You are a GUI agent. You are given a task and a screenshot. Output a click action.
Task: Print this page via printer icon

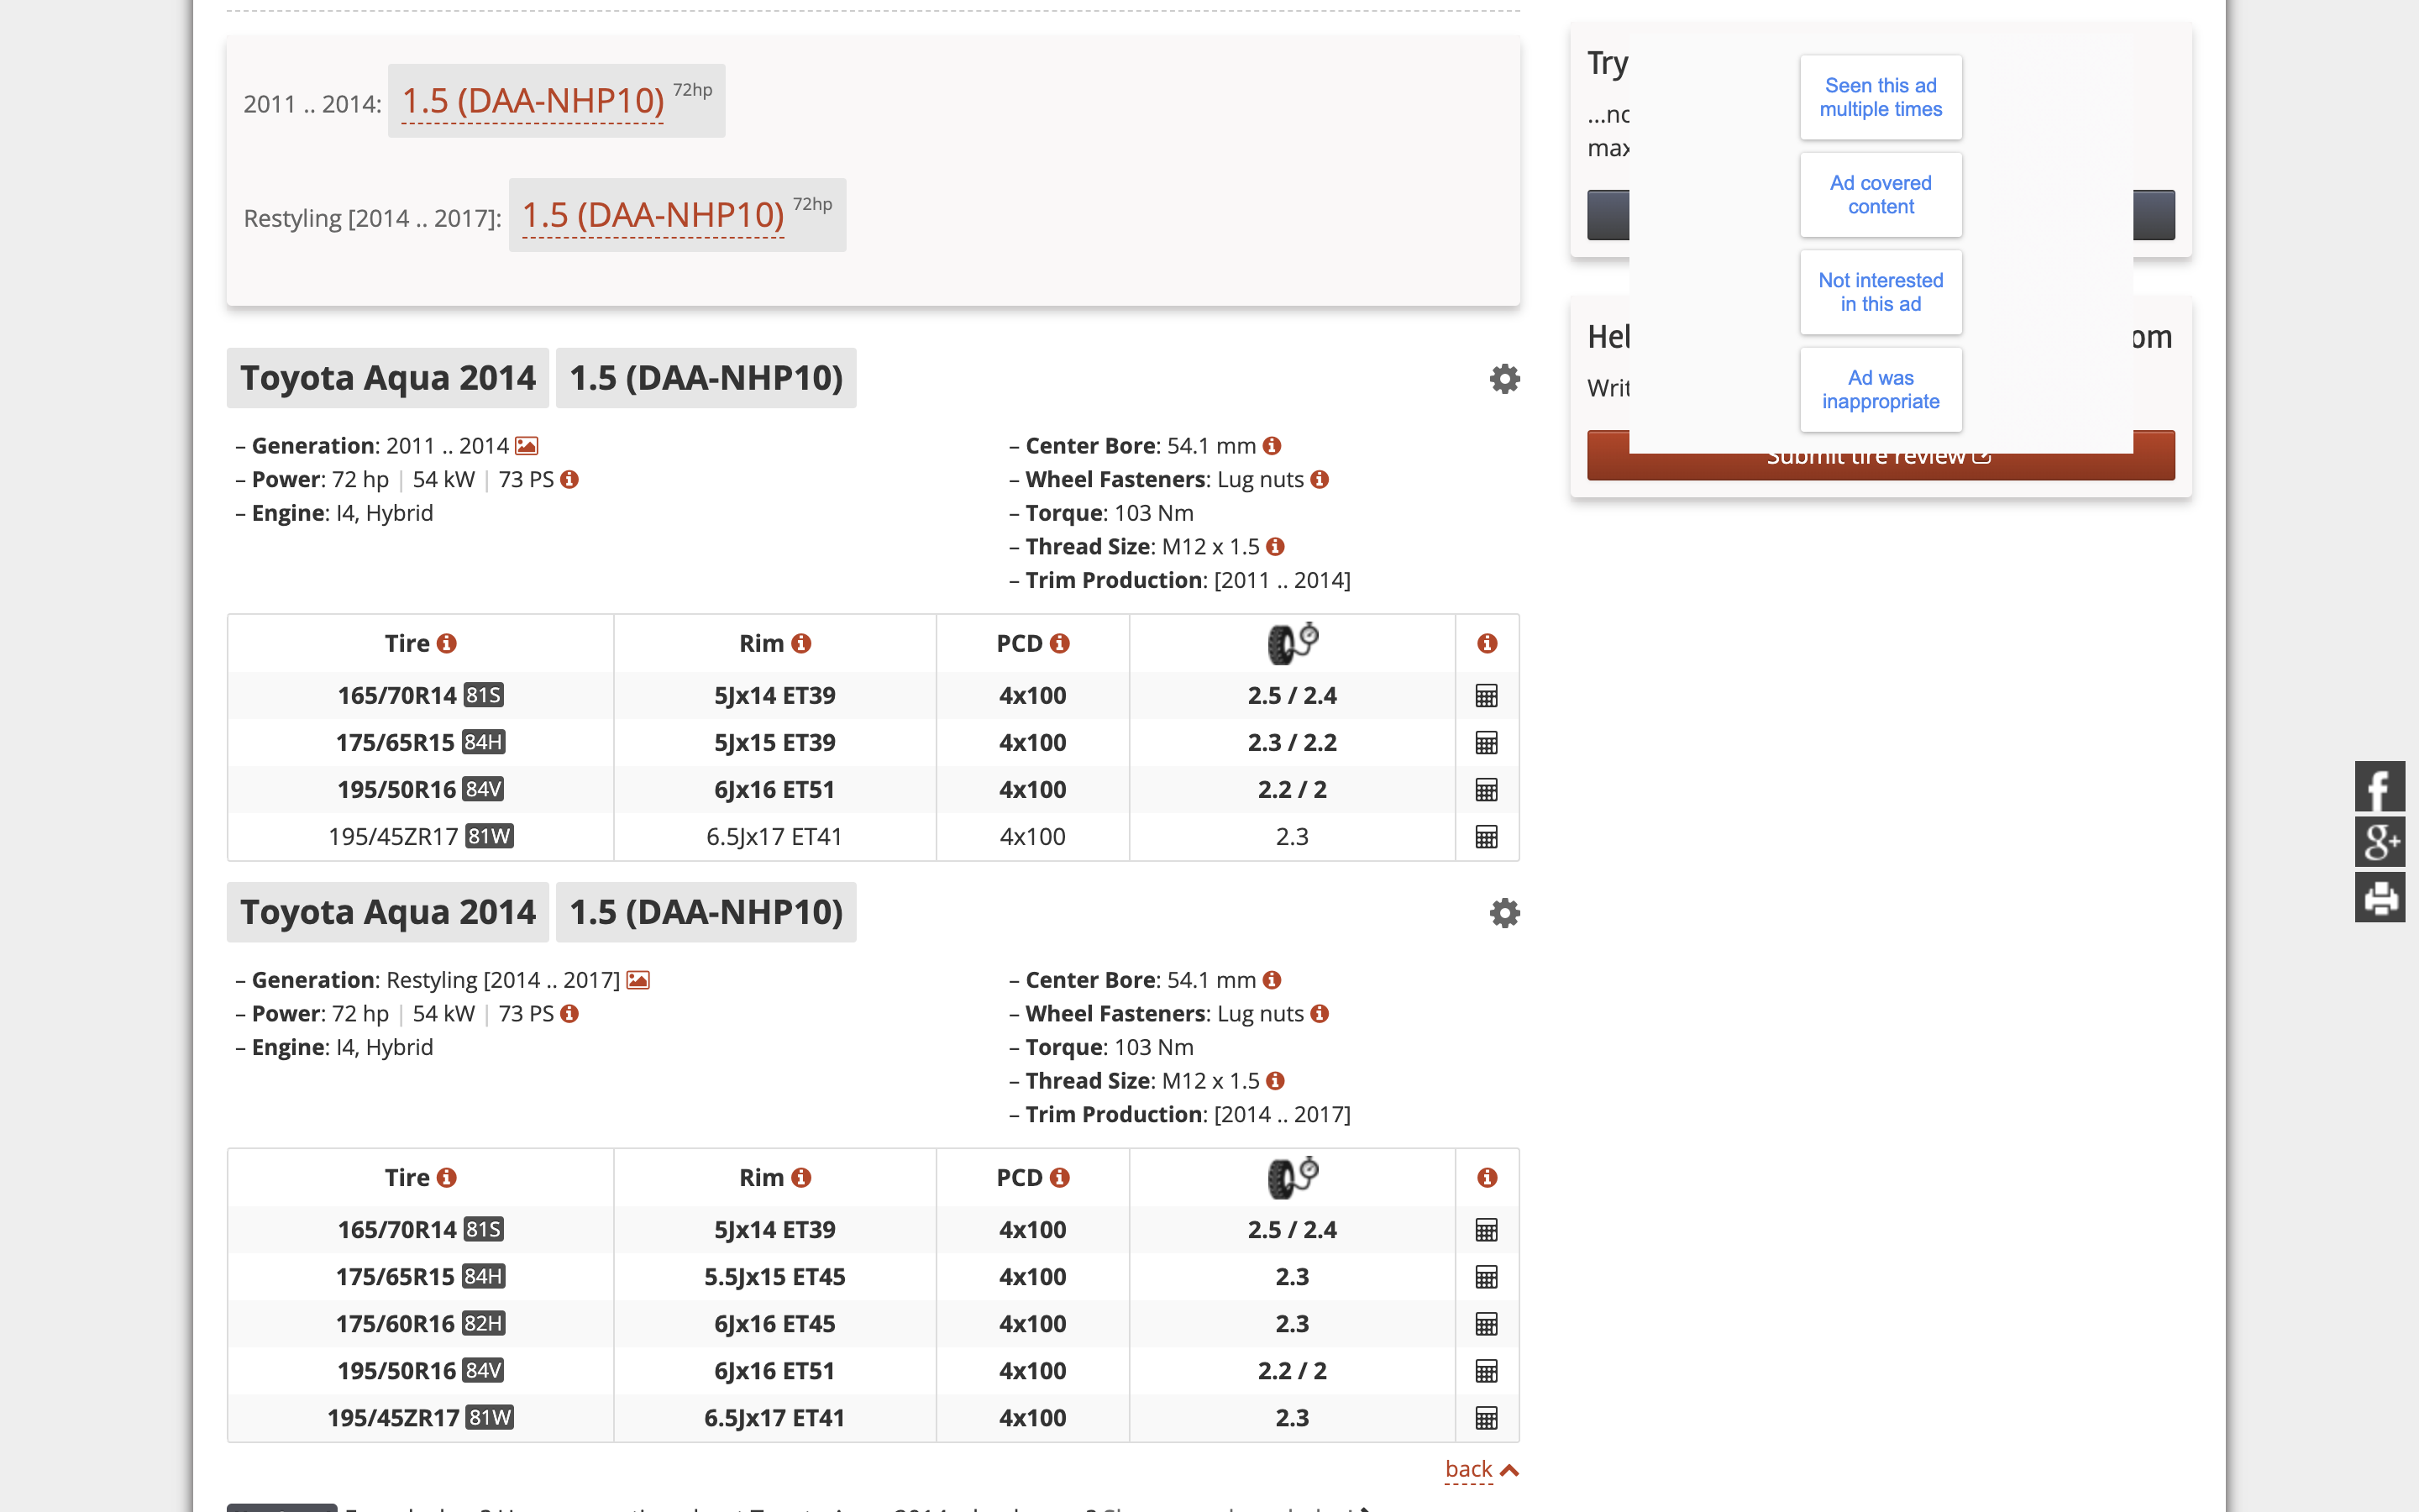2380,897
